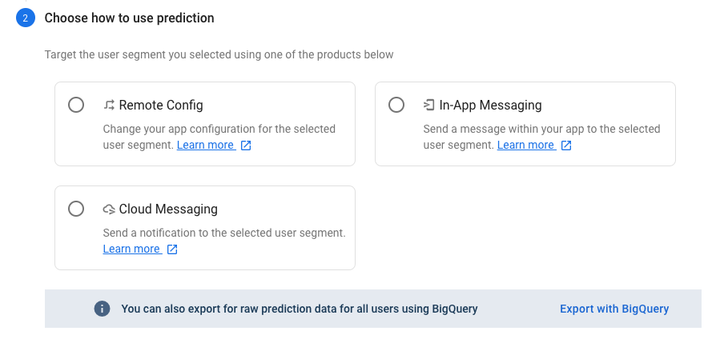Open external link icon under In-App Messaging
Image resolution: width=720 pixels, height=347 pixels.
566,146
